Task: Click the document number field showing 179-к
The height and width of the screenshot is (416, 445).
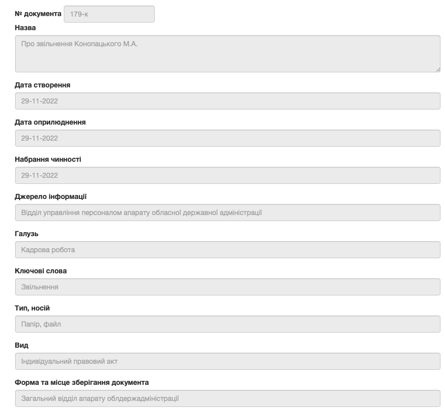Action: click(x=109, y=14)
